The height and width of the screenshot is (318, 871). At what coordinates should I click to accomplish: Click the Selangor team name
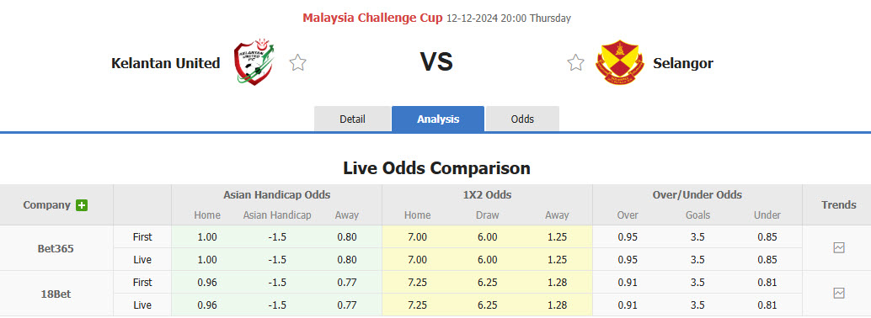tap(683, 63)
